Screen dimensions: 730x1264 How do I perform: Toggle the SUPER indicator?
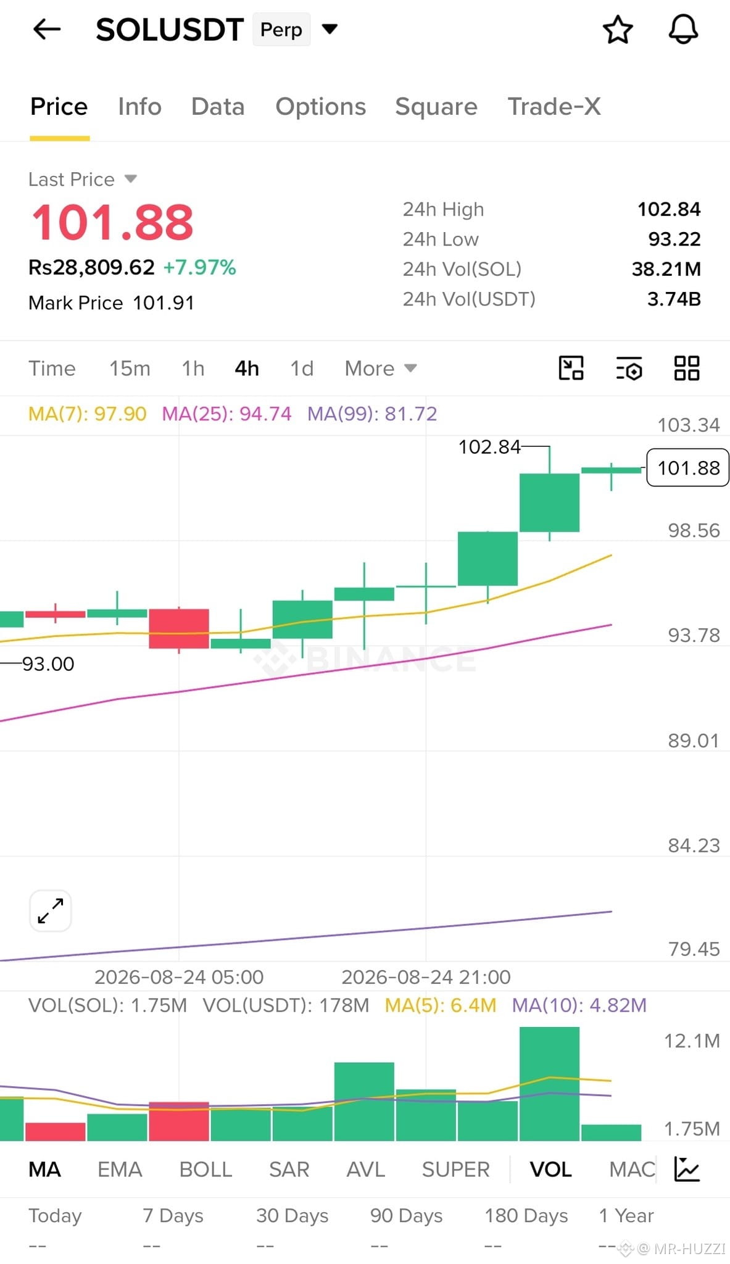pyautogui.click(x=455, y=1170)
